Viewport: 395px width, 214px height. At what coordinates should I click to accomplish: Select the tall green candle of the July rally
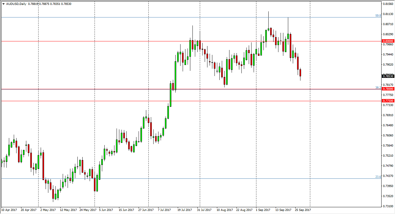coord(170,95)
